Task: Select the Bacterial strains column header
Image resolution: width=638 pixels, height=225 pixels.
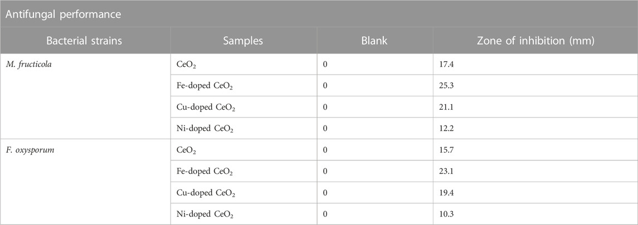Action: tap(84, 41)
